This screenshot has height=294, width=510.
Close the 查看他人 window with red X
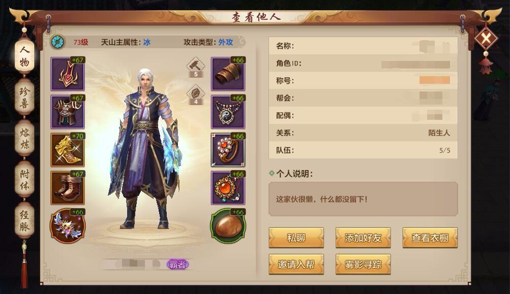coord(486,39)
